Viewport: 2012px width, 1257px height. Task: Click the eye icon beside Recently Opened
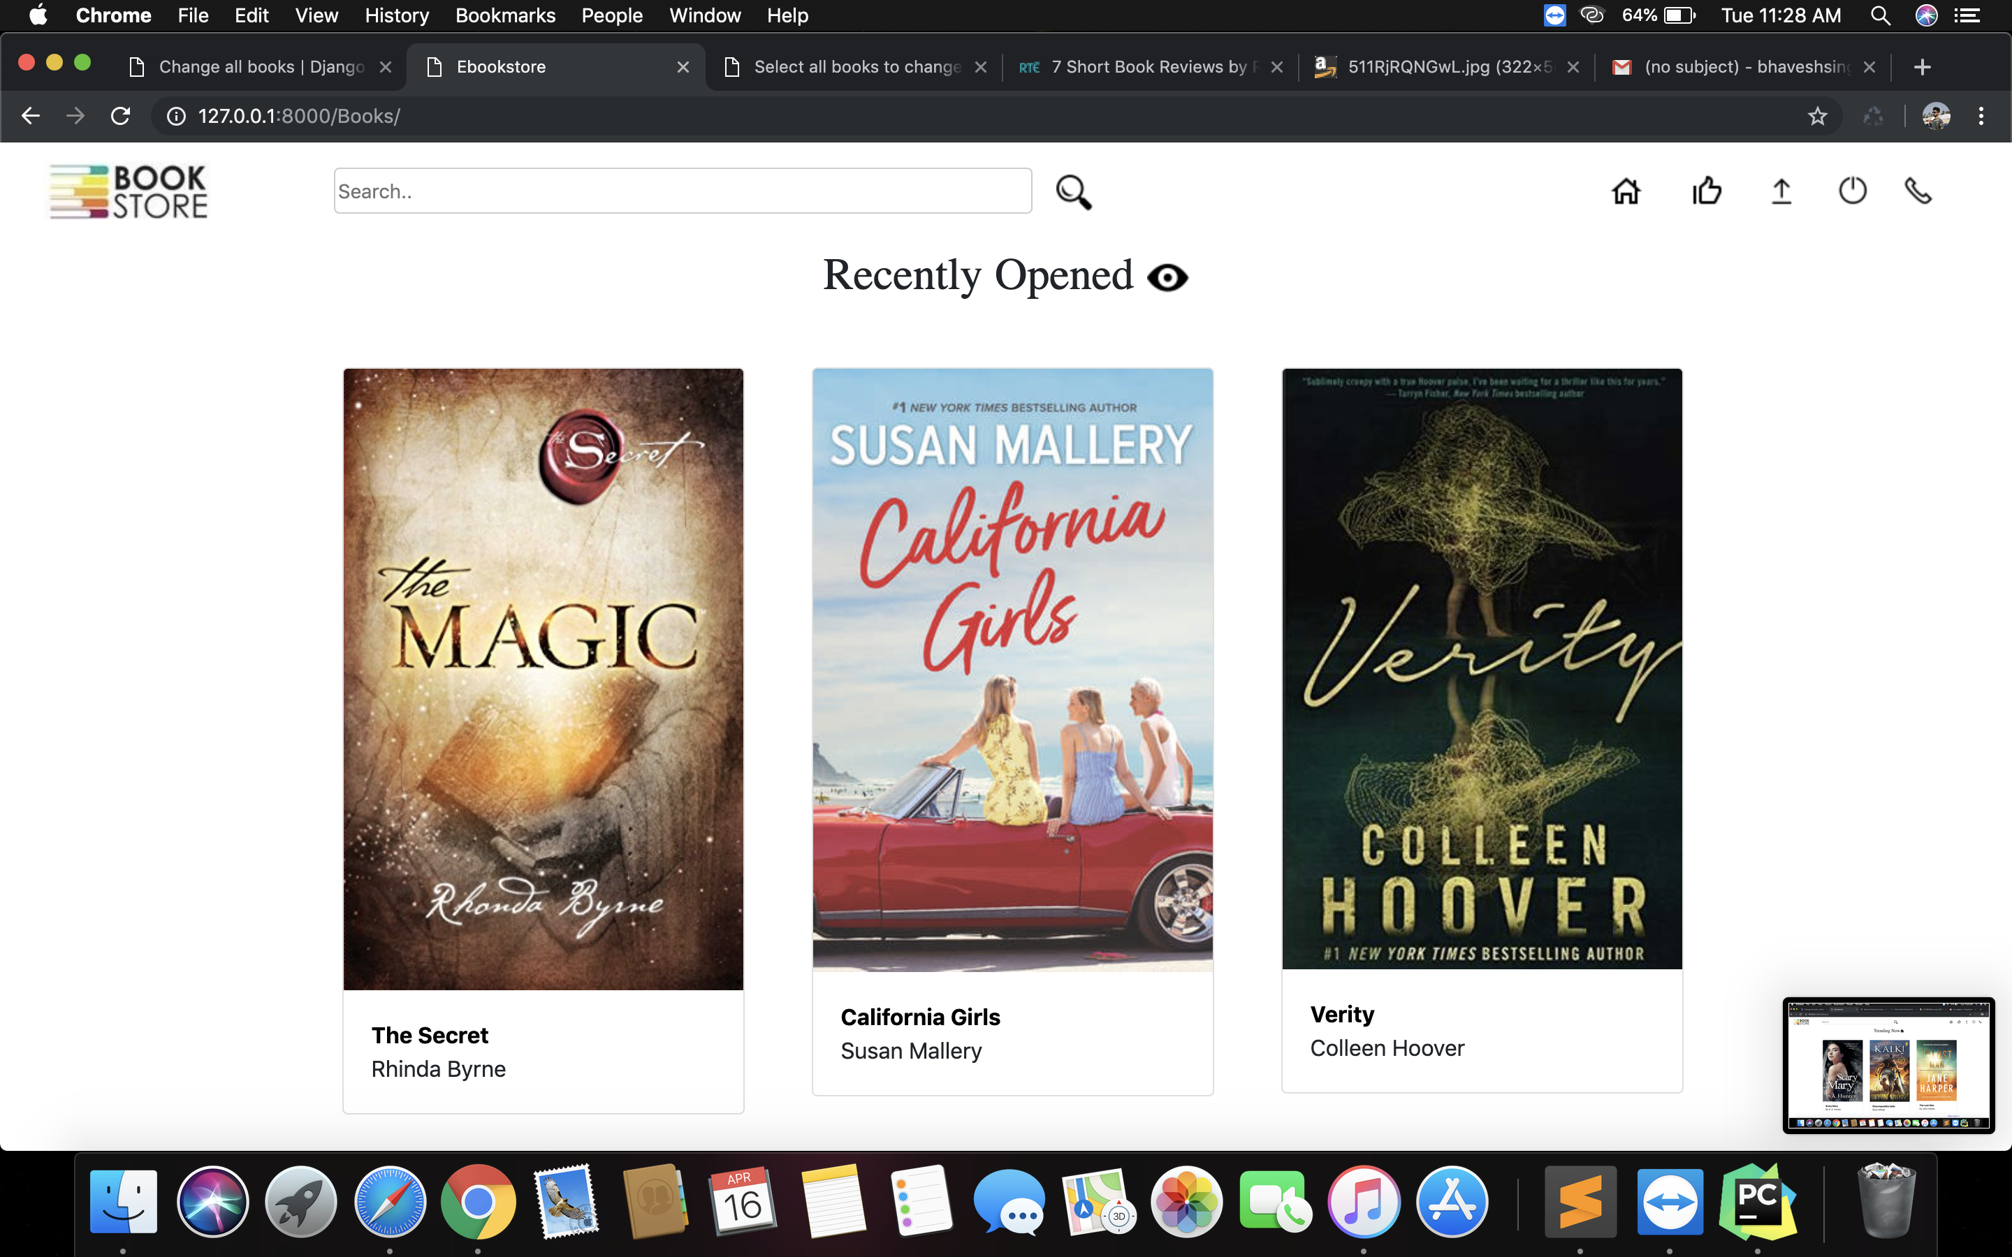tap(1167, 278)
